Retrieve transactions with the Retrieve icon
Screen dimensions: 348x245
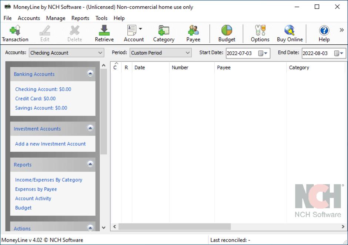[x=104, y=34]
